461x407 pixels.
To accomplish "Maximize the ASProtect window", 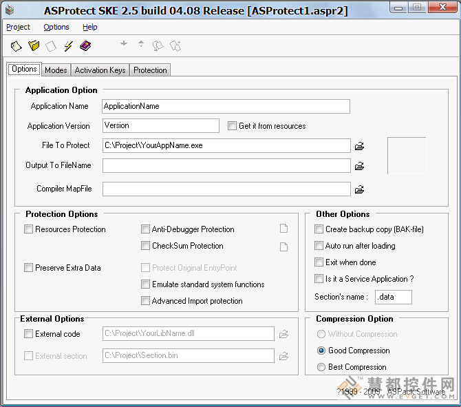I will pyautogui.click(x=417, y=8).
